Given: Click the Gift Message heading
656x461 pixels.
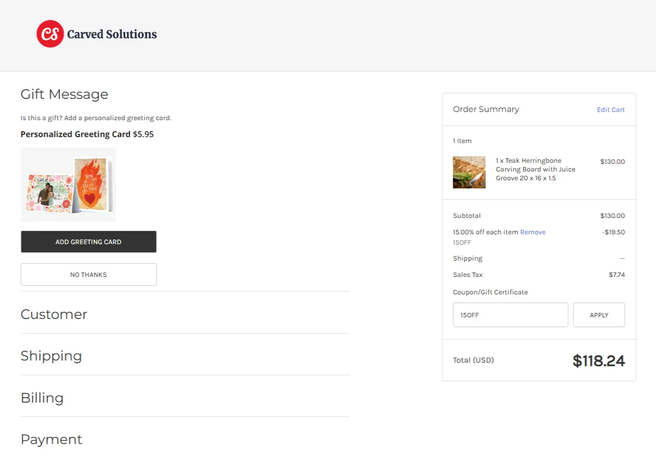Looking at the screenshot, I should pos(64,94).
